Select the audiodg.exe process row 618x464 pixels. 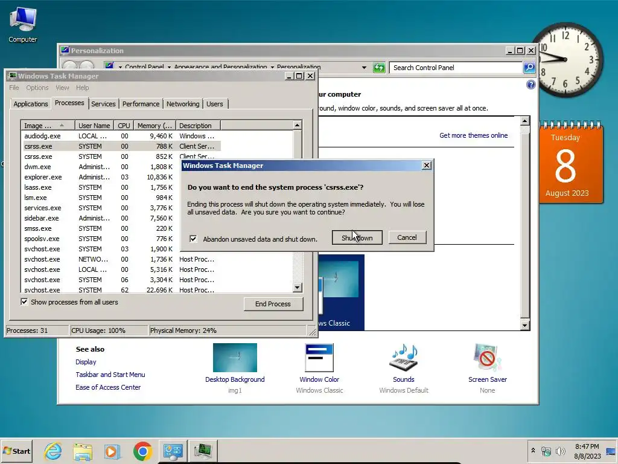[x=120, y=136]
